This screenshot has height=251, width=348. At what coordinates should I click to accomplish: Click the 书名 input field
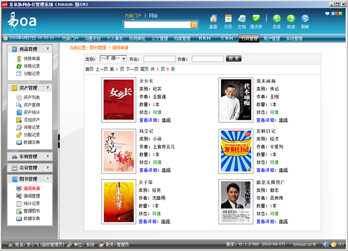(x=159, y=59)
